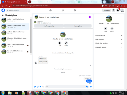
Task: Choose a GIF icon
Action: [x=43, y=87]
